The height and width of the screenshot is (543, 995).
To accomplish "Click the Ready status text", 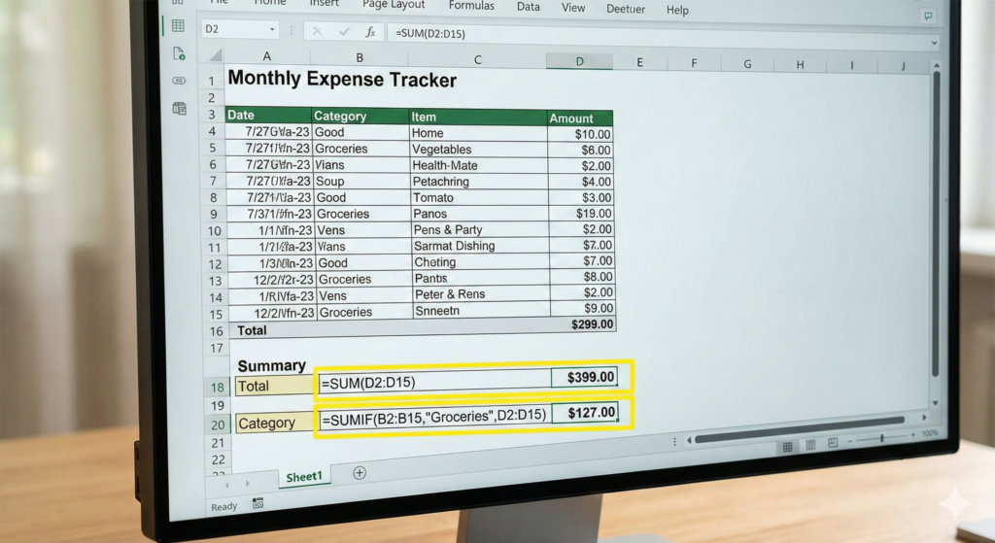I will [224, 506].
